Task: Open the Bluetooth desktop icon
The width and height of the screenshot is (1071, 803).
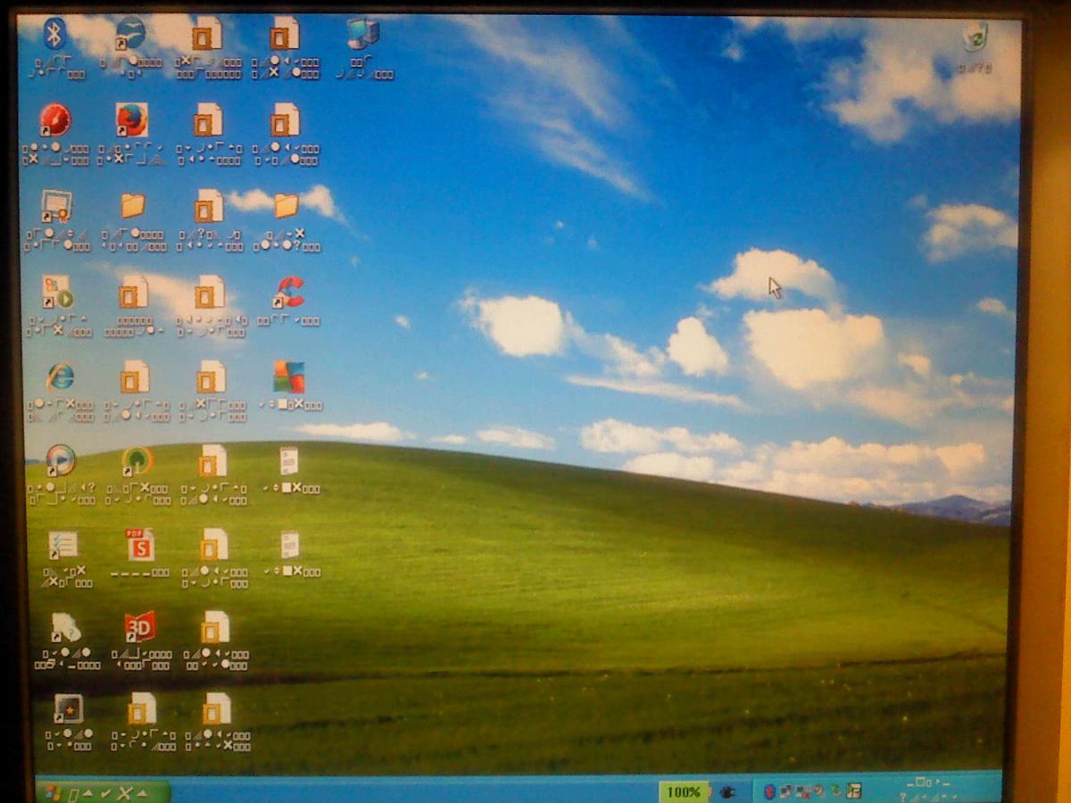Action: (55, 35)
